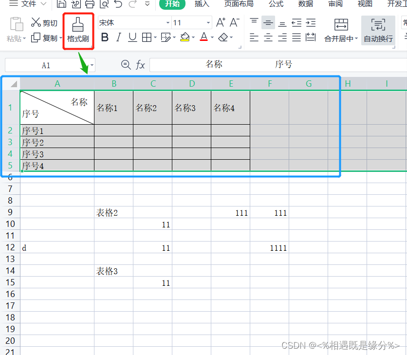Open fill color dropdown arrow
The height and width of the screenshot is (355, 407).
pyautogui.click(x=193, y=37)
